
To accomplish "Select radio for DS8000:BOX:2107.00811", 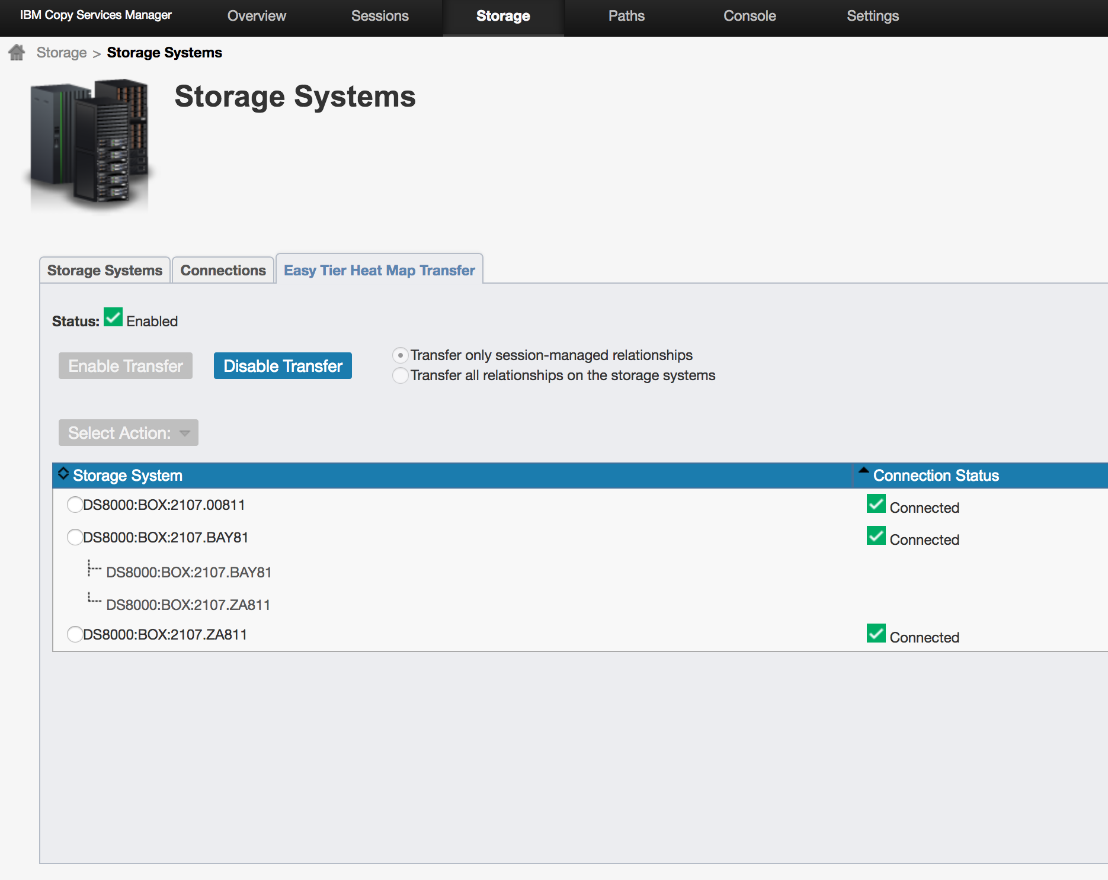I will (x=75, y=505).
